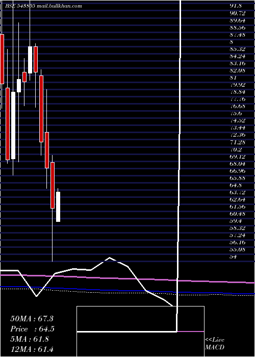255x357 pixels.
Task: Click the 62.64 price axis label
Action: (237, 199)
